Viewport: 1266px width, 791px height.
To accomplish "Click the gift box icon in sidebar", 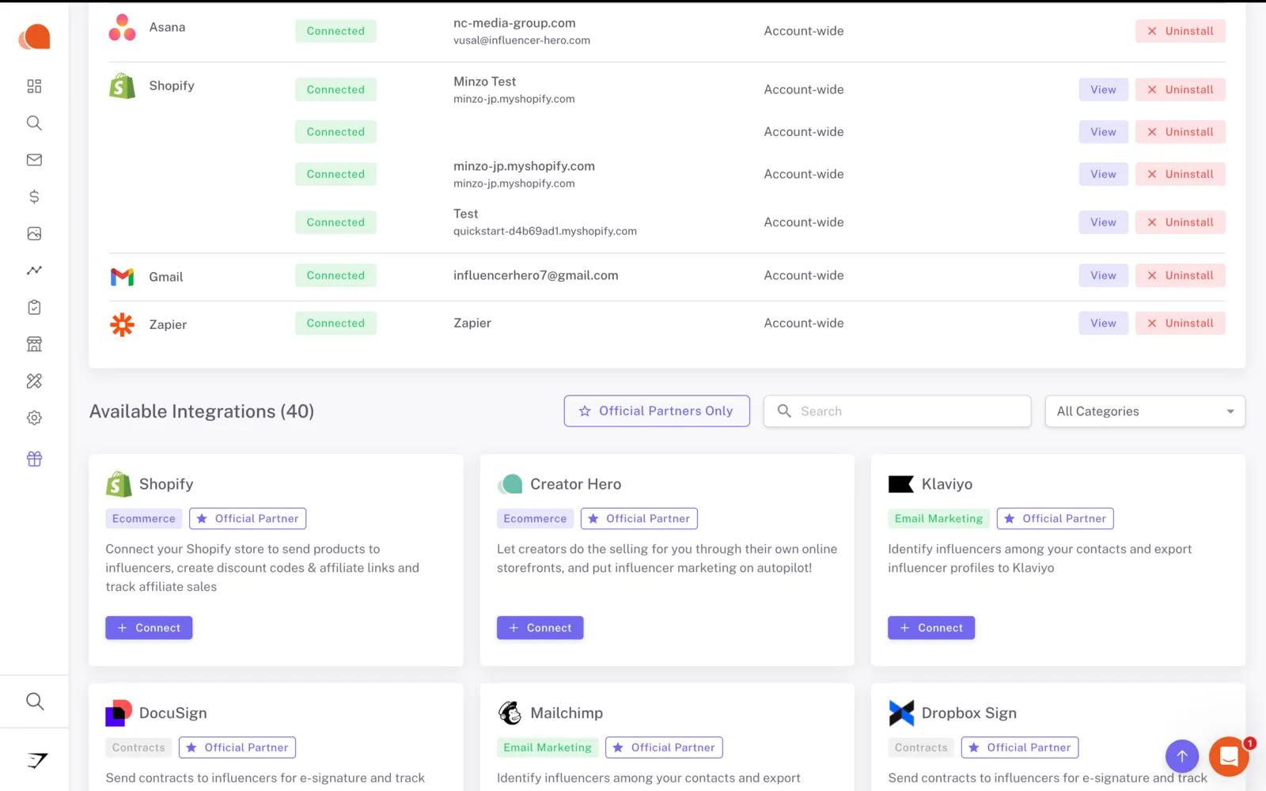I will tap(34, 459).
